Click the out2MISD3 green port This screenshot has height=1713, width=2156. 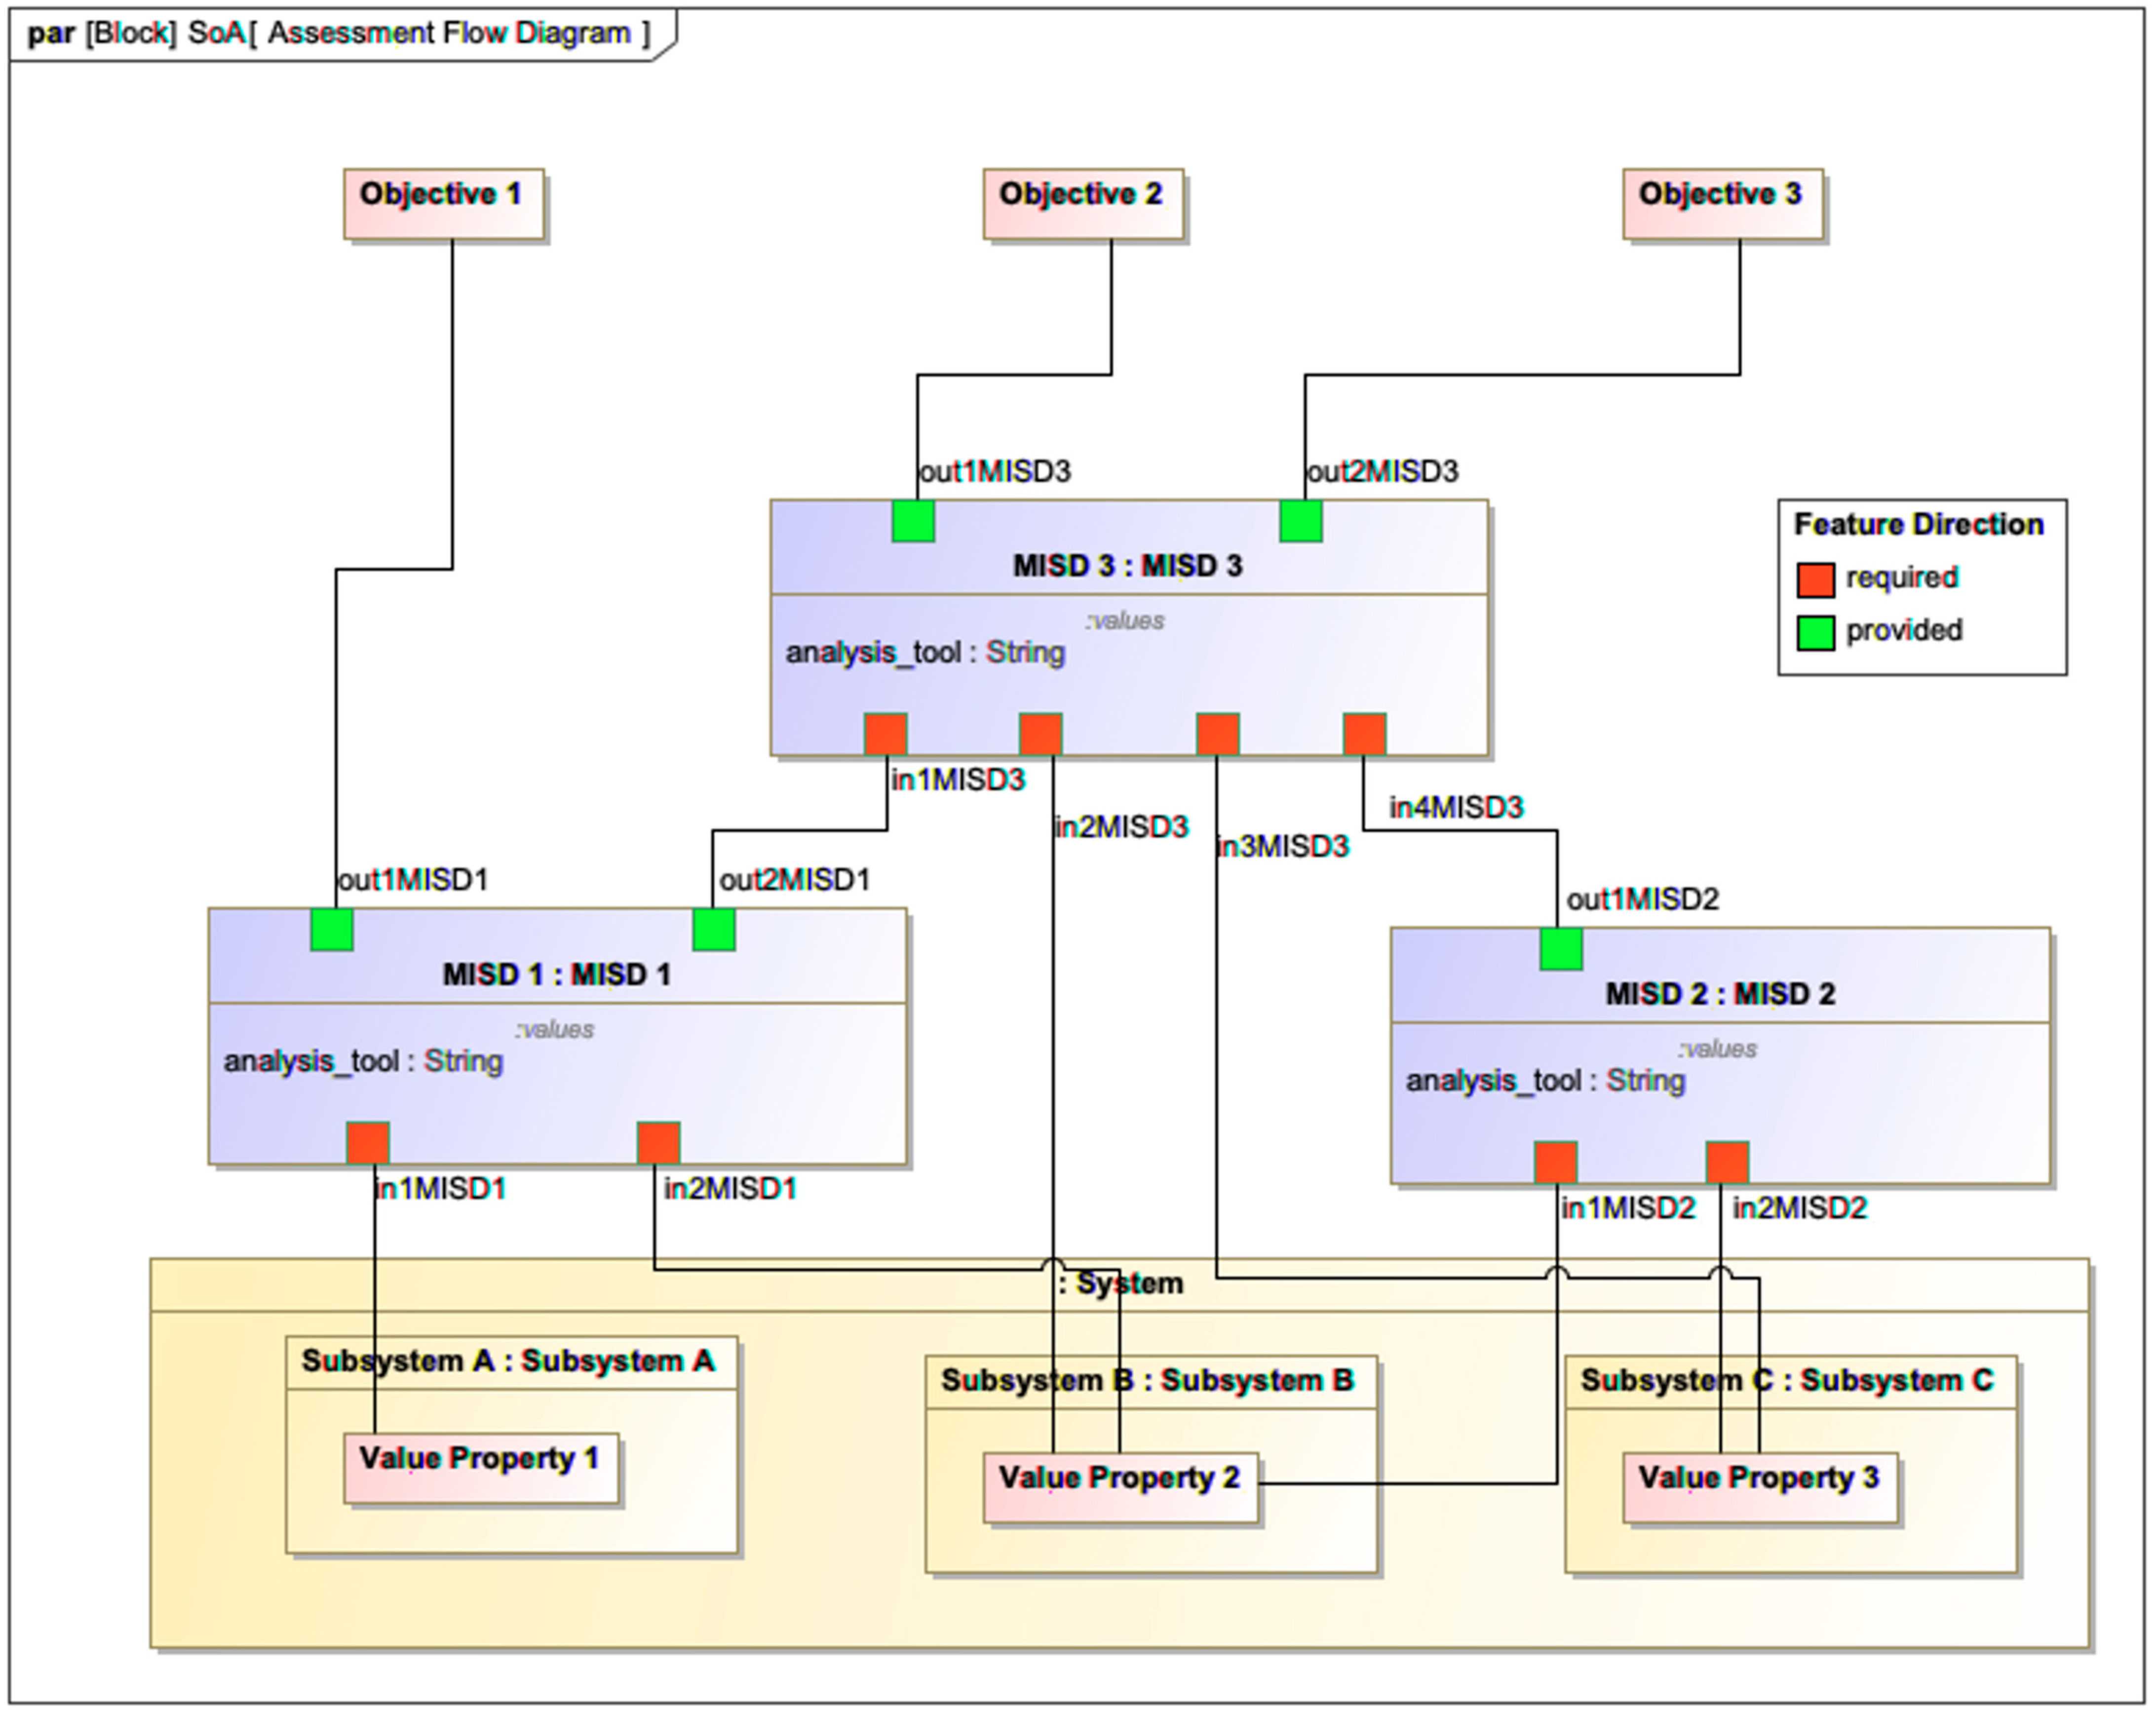(x=1300, y=521)
